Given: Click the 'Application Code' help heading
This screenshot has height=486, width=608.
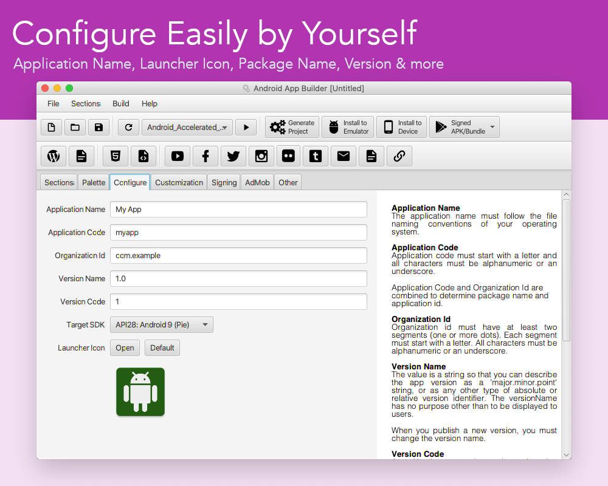Looking at the screenshot, I should click(x=424, y=247).
